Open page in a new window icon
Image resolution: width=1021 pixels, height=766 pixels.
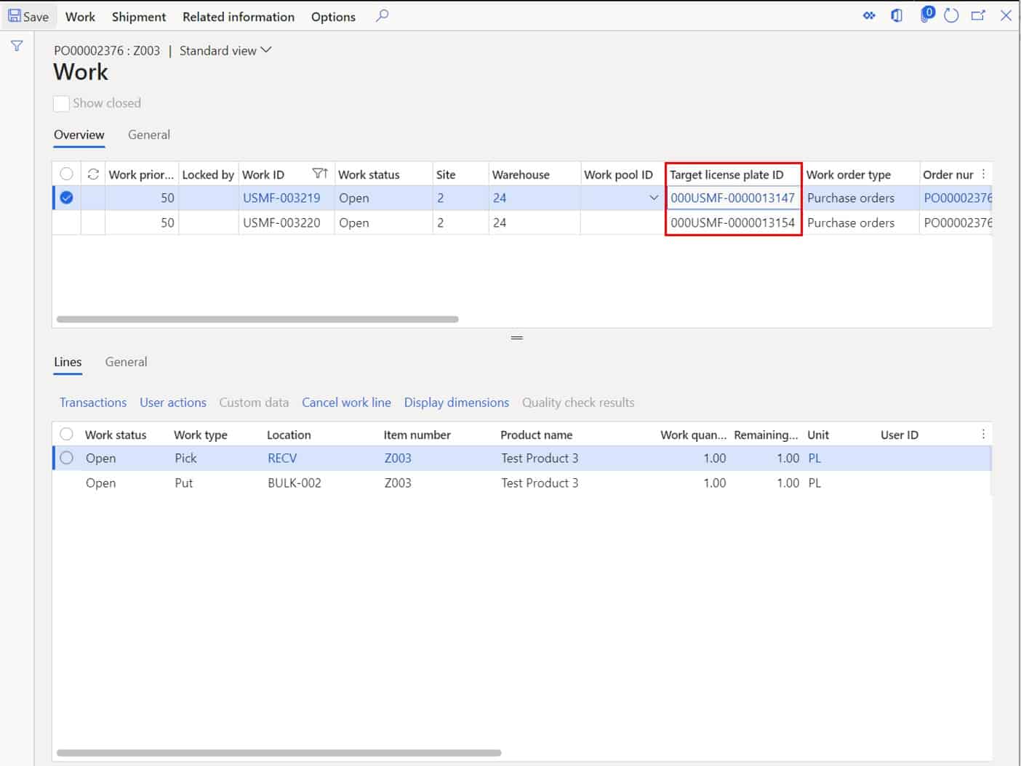(x=978, y=15)
